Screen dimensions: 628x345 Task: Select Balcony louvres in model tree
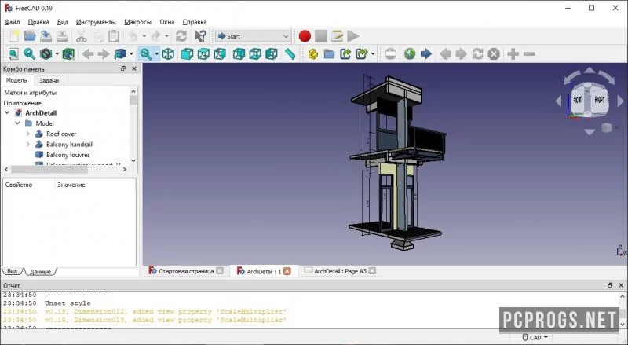point(68,155)
